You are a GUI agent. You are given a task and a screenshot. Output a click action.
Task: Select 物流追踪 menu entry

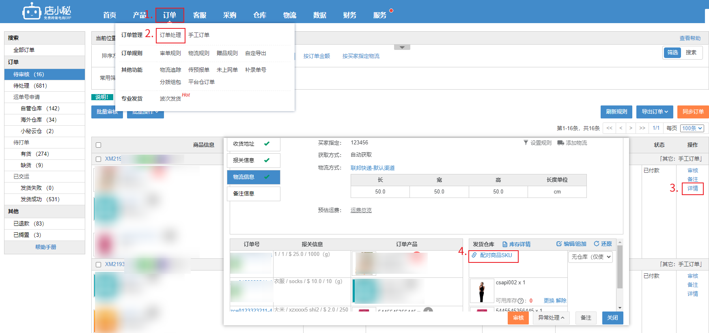click(x=170, y=70)
